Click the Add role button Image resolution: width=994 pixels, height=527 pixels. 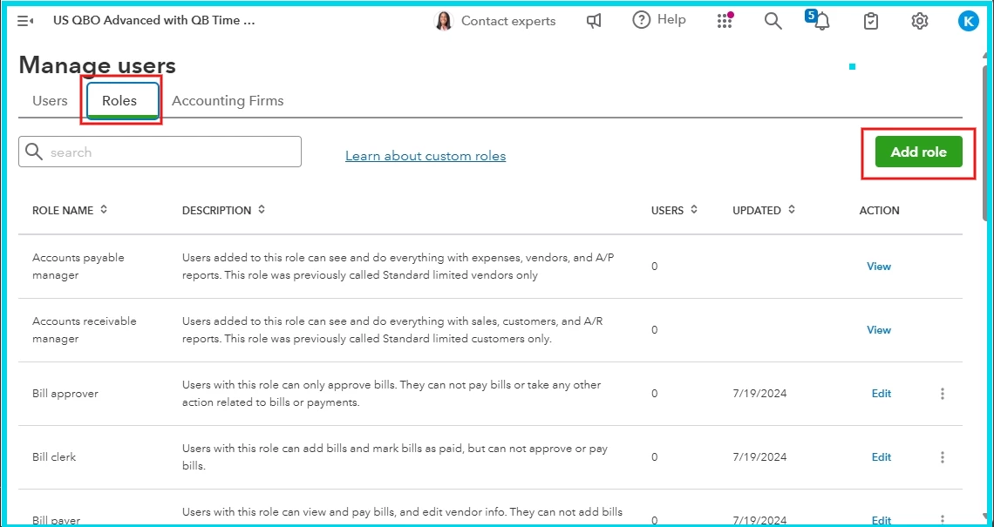(918, 152)
